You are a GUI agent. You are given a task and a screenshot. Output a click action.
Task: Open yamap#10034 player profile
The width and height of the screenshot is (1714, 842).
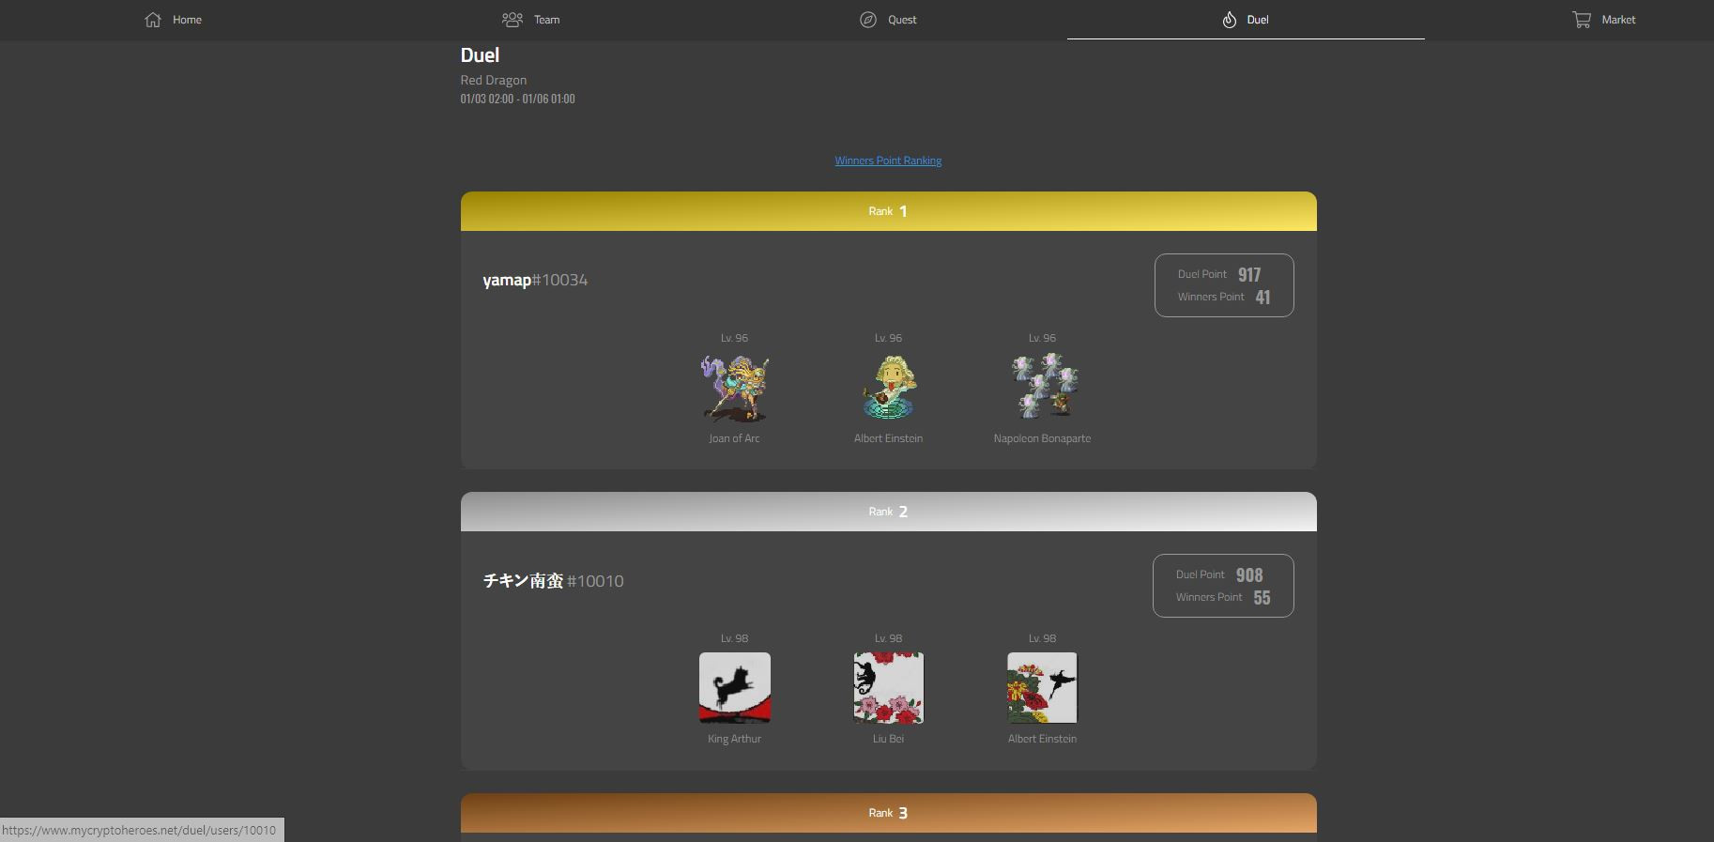535,280
